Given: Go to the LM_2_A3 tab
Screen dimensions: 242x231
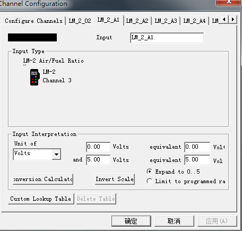Looking at the screenshot, I should 166,21.
